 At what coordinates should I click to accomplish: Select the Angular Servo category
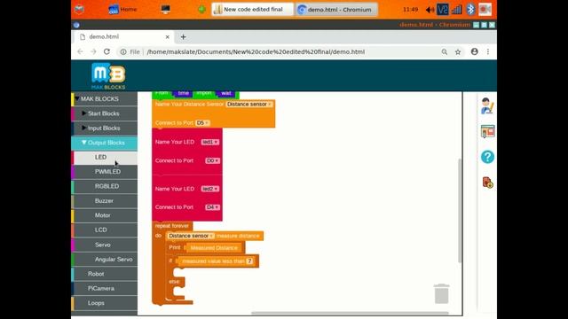105,260
